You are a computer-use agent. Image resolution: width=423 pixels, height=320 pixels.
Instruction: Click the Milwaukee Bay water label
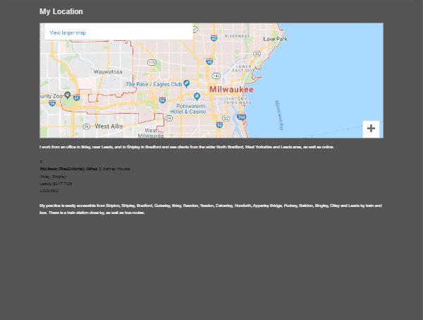tap(279, 115)
